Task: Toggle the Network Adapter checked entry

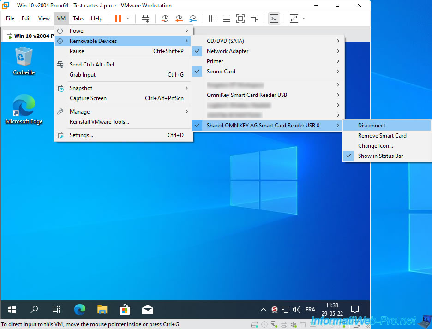Action: (x=267, y=51)
